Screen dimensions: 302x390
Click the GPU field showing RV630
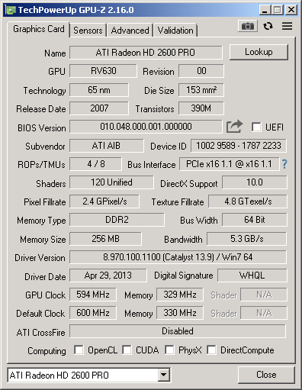[x=103, y=71]
